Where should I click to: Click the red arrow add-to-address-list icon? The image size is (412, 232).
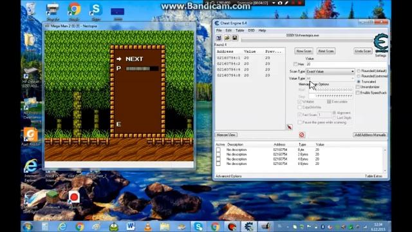tap(290, 127)
